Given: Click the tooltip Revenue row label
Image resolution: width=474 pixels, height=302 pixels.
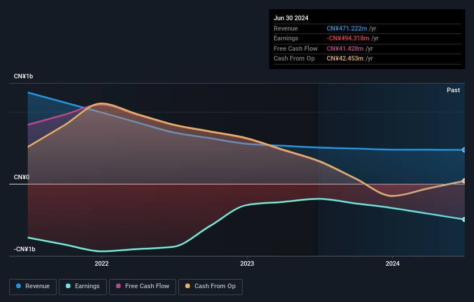Looking at the screenshot, I should 286,28.
